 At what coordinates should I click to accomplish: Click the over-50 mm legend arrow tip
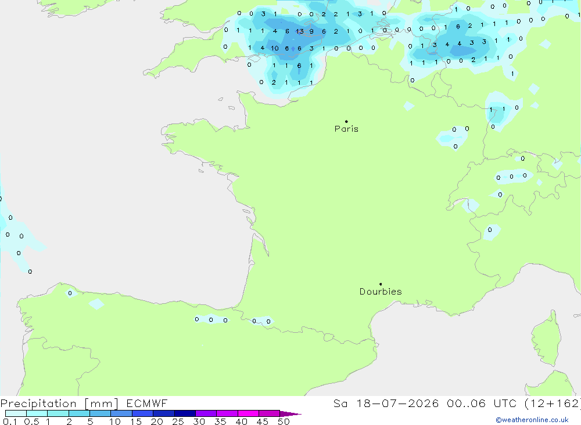(290, 413)
